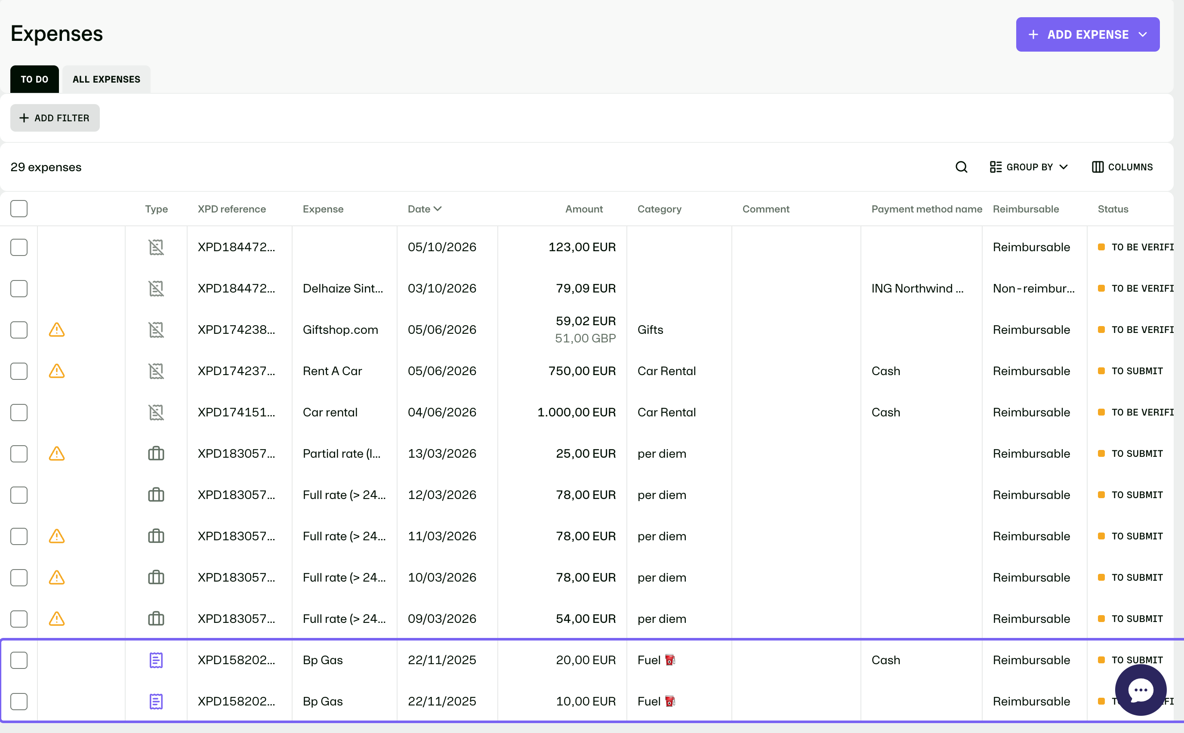The width and height of the screenshot is (1184, 733).
Task: Expand the Group By dropdown
Action: pyautogui.click(x=1028, y=167)
